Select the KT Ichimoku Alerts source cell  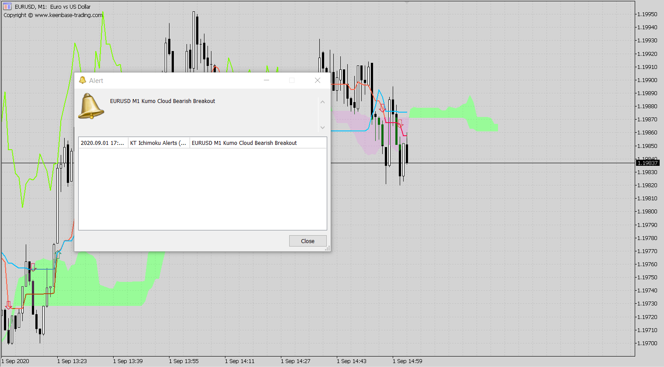click(x=159, y=143)
